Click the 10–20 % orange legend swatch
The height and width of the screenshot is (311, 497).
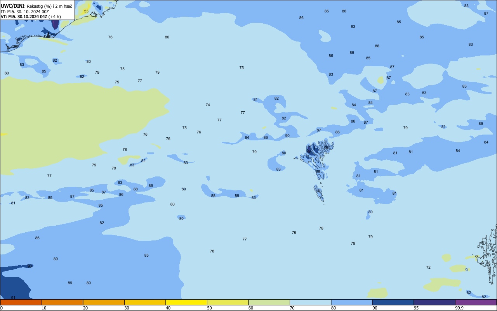pyautogui.click(x=62, y=302)
